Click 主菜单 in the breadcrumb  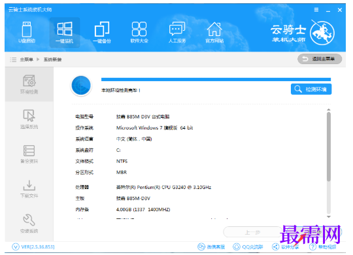(26, 59)
